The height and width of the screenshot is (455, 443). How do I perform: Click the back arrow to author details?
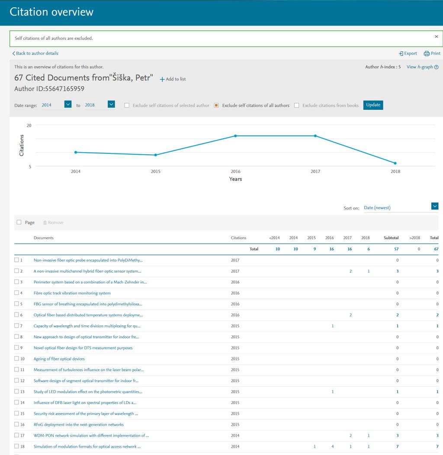tap(13, 54)
